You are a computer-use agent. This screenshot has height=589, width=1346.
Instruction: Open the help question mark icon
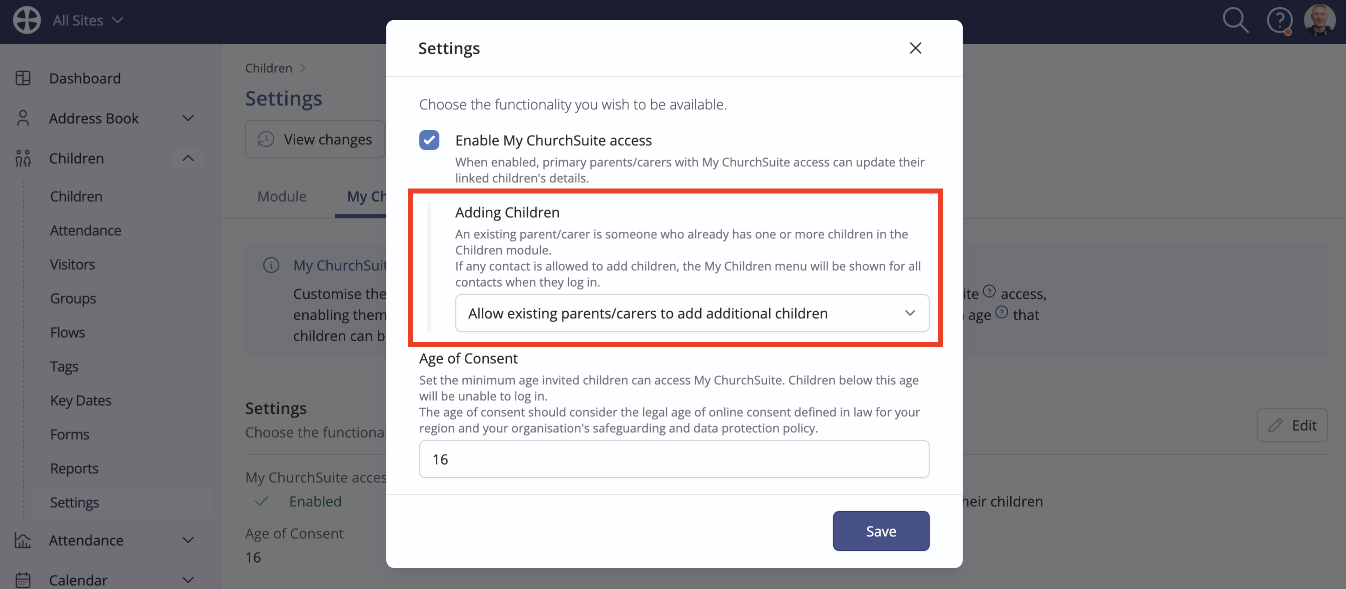[x=1279, y=21]
